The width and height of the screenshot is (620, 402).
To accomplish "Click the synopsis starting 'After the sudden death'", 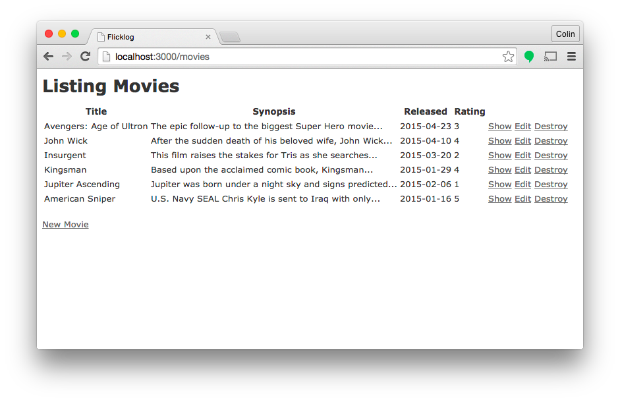I will [271, 141].
